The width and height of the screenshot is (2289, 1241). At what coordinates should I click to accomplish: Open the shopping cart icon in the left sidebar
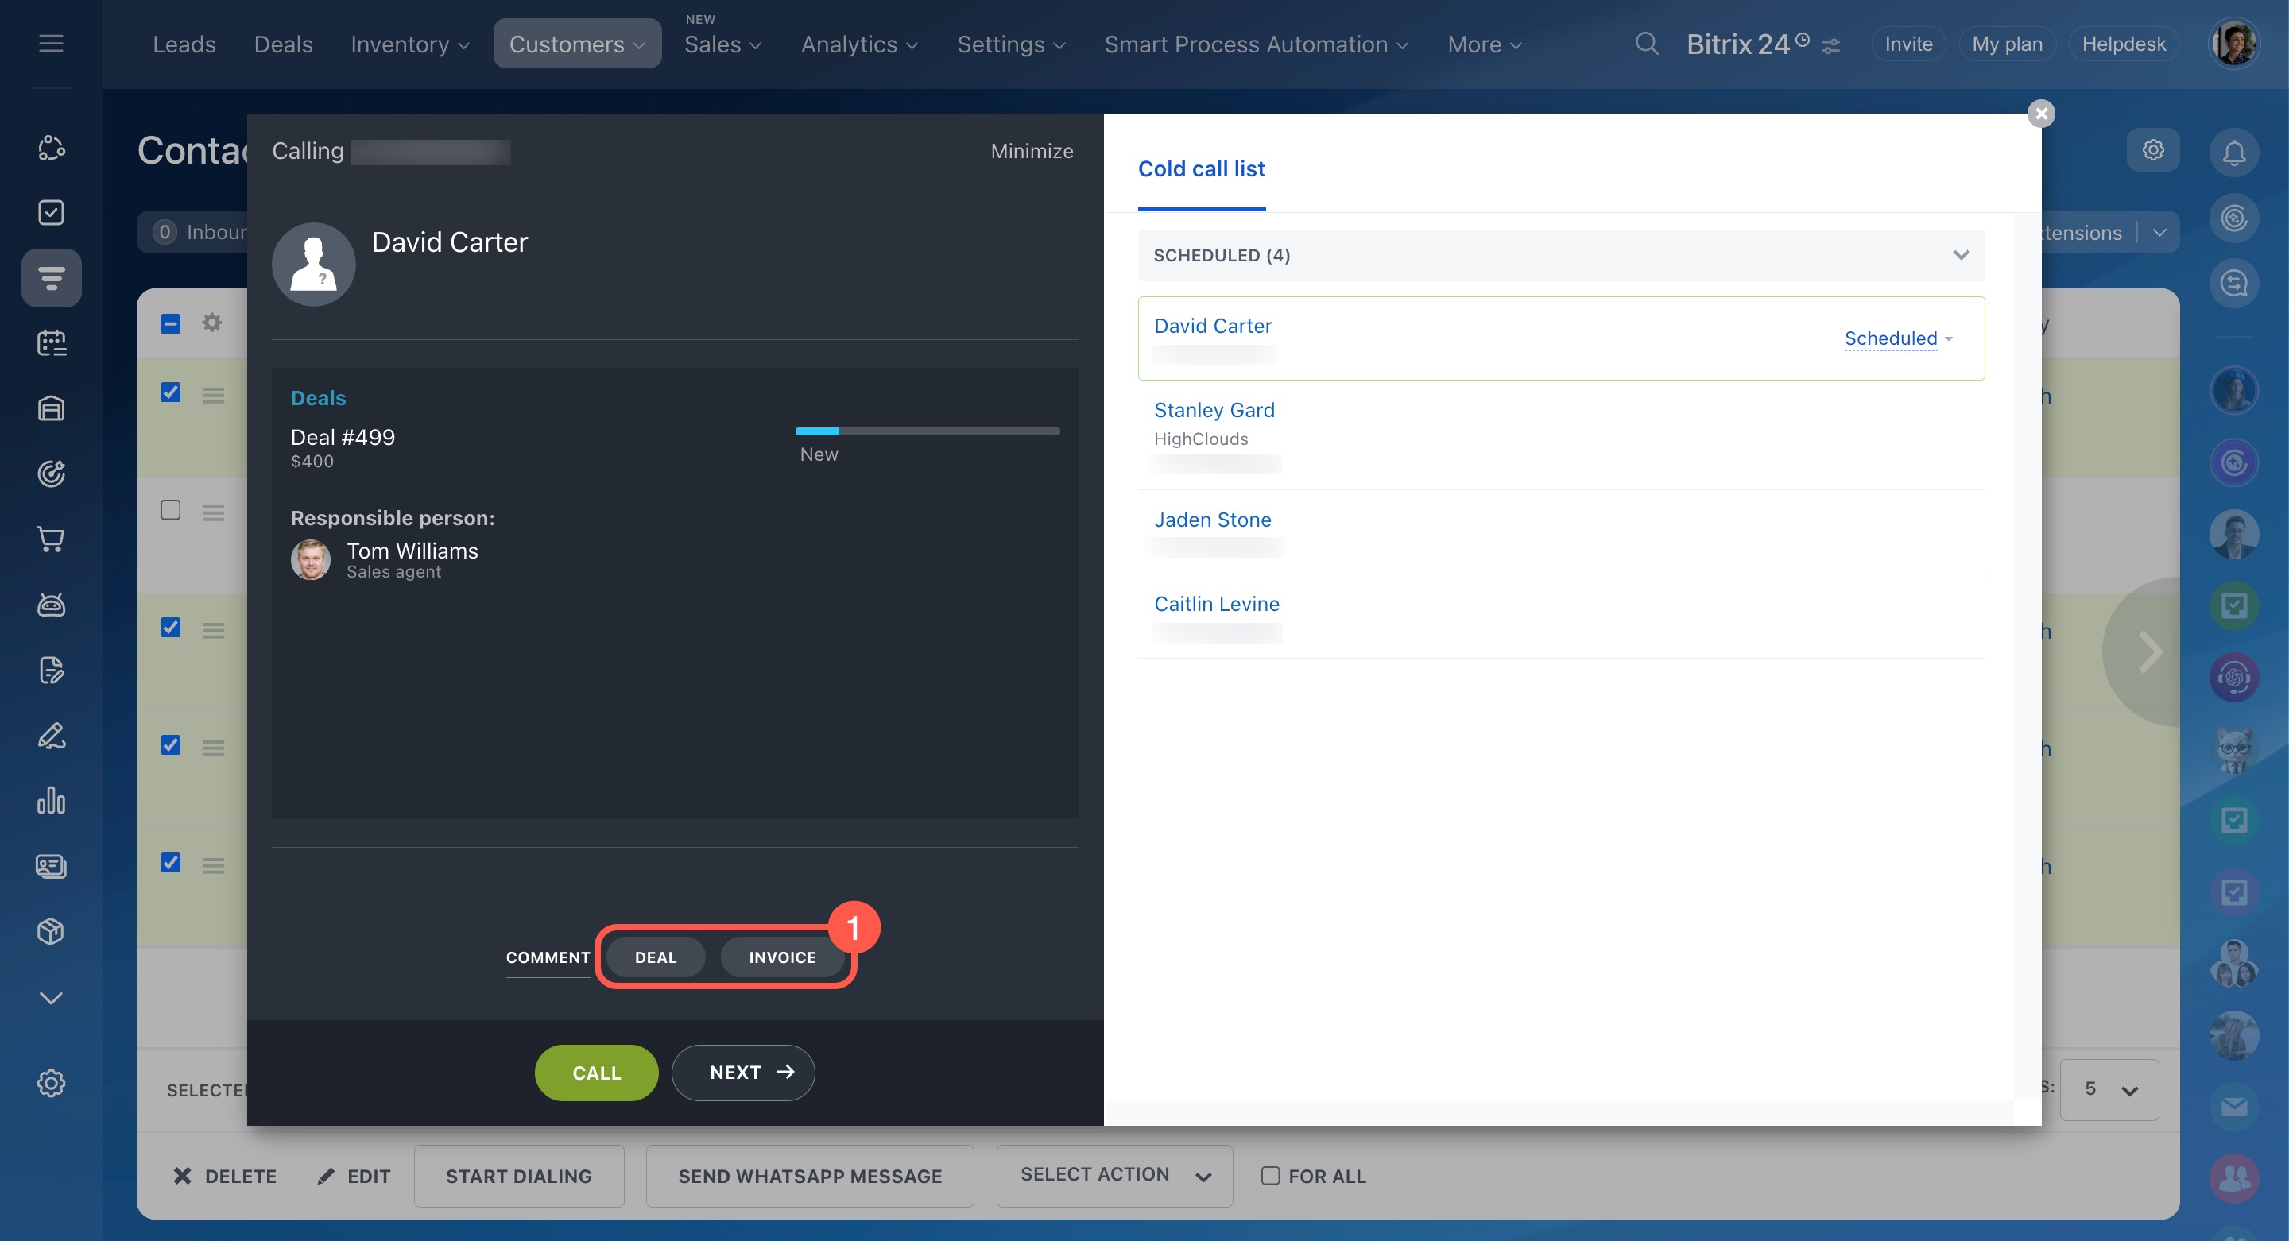tap(51, 539)
